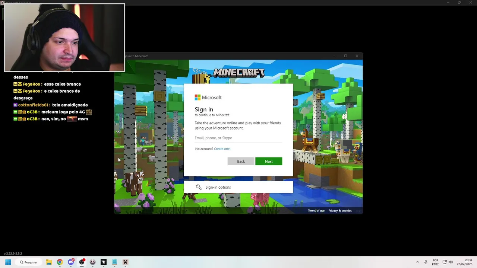Maximize the Sign in to Minecraft window
The image size is (477, 268).
pyautogui.click(x=345, y=56)
